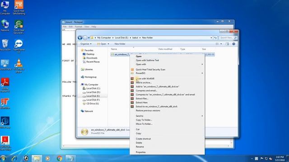The image size is (289, 162).
Task: Switch to Notepad taskbar button
Action: 70,158
